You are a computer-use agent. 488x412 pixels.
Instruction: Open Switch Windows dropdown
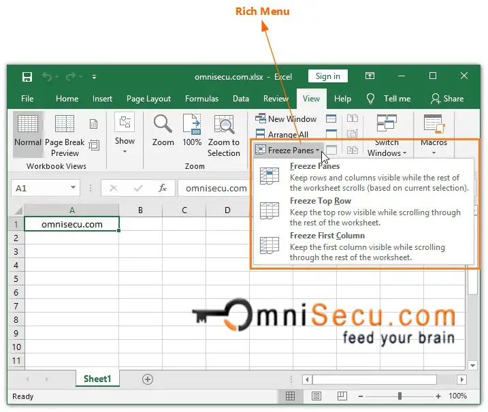coord(387,136)
